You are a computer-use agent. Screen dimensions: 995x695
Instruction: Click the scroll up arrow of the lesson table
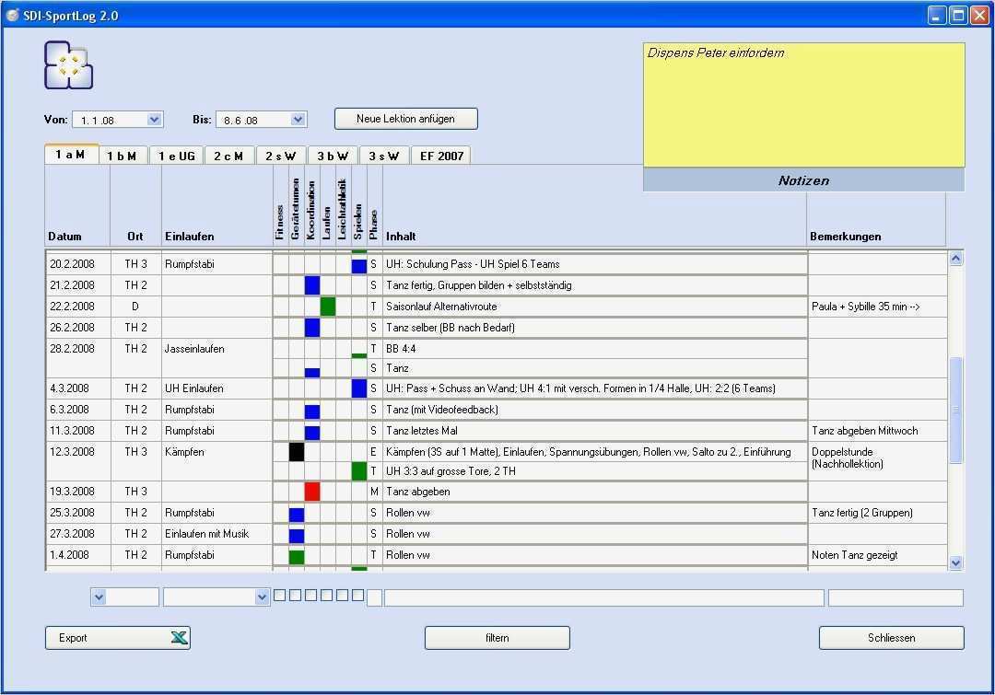(955, 259)
